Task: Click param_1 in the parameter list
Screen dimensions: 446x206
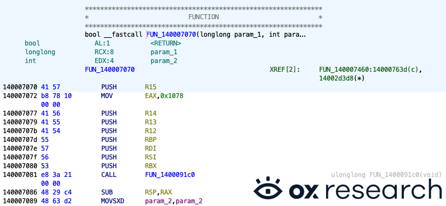Action: (164, 53)
